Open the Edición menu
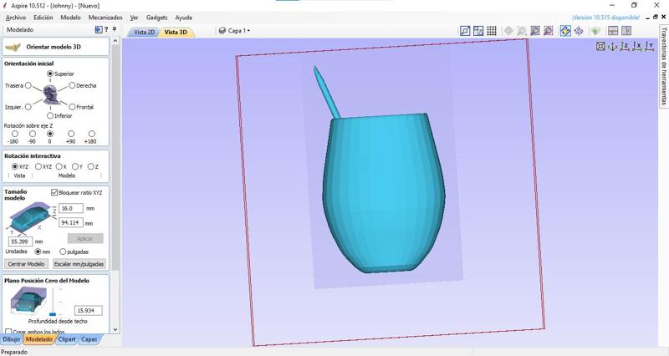 pos(43,18)
